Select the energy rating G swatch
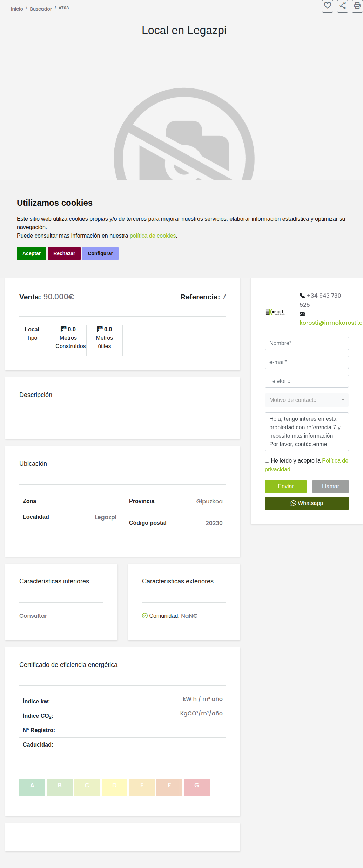The height and width of the screenshot is (868, 363). click(x=197, y=788)
